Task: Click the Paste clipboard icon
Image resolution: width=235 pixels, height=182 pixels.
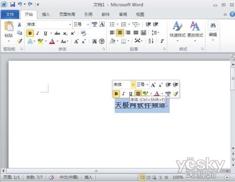Action: pyautogui.click(x=9, y=26)
